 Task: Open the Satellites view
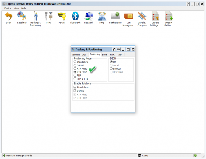pyautogui.click(x=22, y=16)
